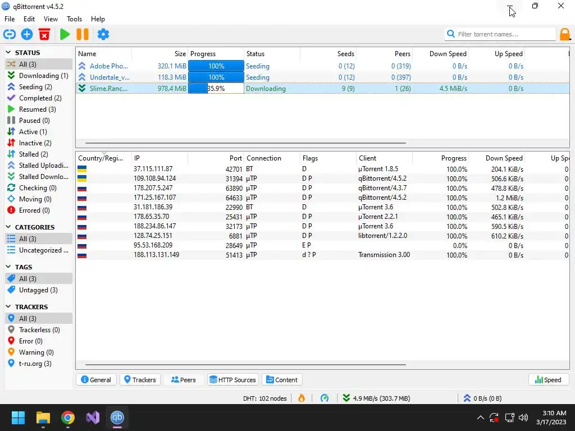This screenshot has height=431, width=575.
Task: Toggle alternative speed limits speedometer icon
Action: [x=325, y=398]
